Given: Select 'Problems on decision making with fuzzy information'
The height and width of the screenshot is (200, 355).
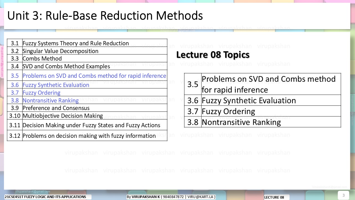Looking at the screenshot, I should point(89,136).
